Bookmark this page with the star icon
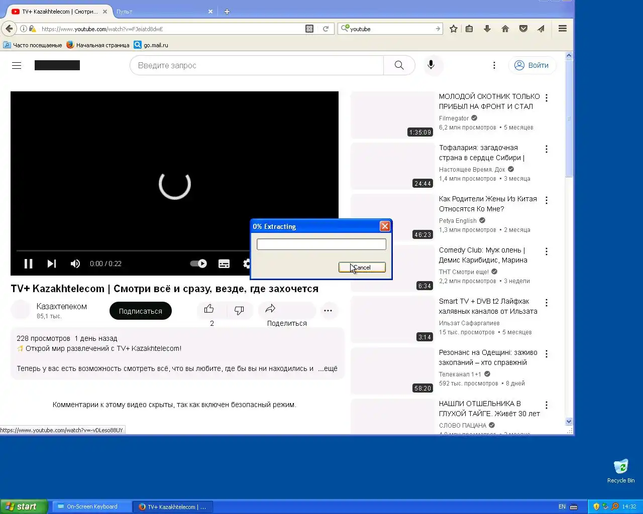 [454, 29]
